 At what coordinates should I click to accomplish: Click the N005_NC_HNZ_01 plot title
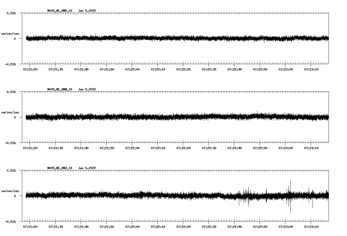tap(60, 168)
